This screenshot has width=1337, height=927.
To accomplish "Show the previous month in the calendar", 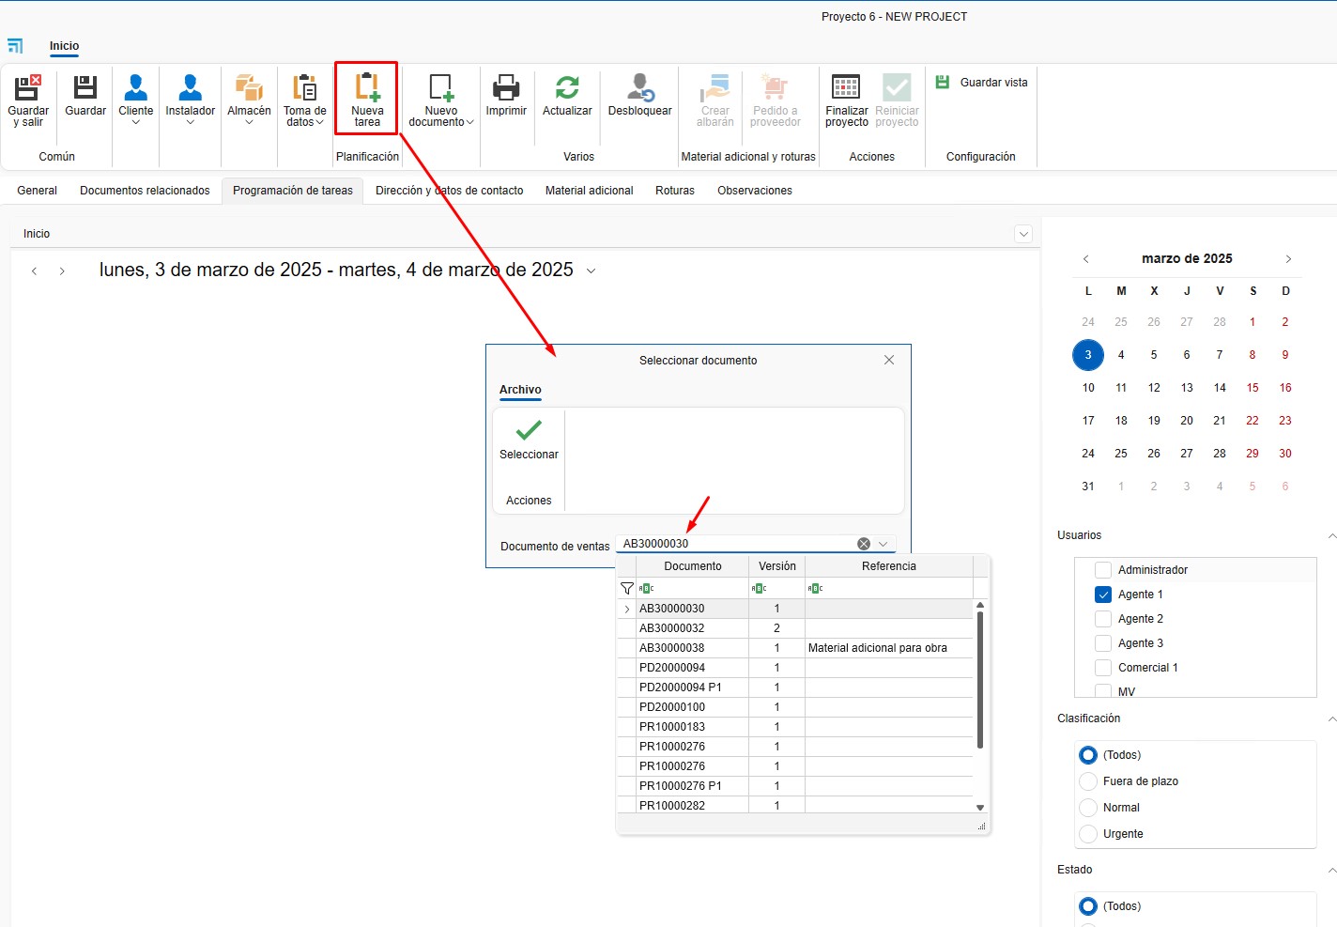I will click(x=1086, y=259).
